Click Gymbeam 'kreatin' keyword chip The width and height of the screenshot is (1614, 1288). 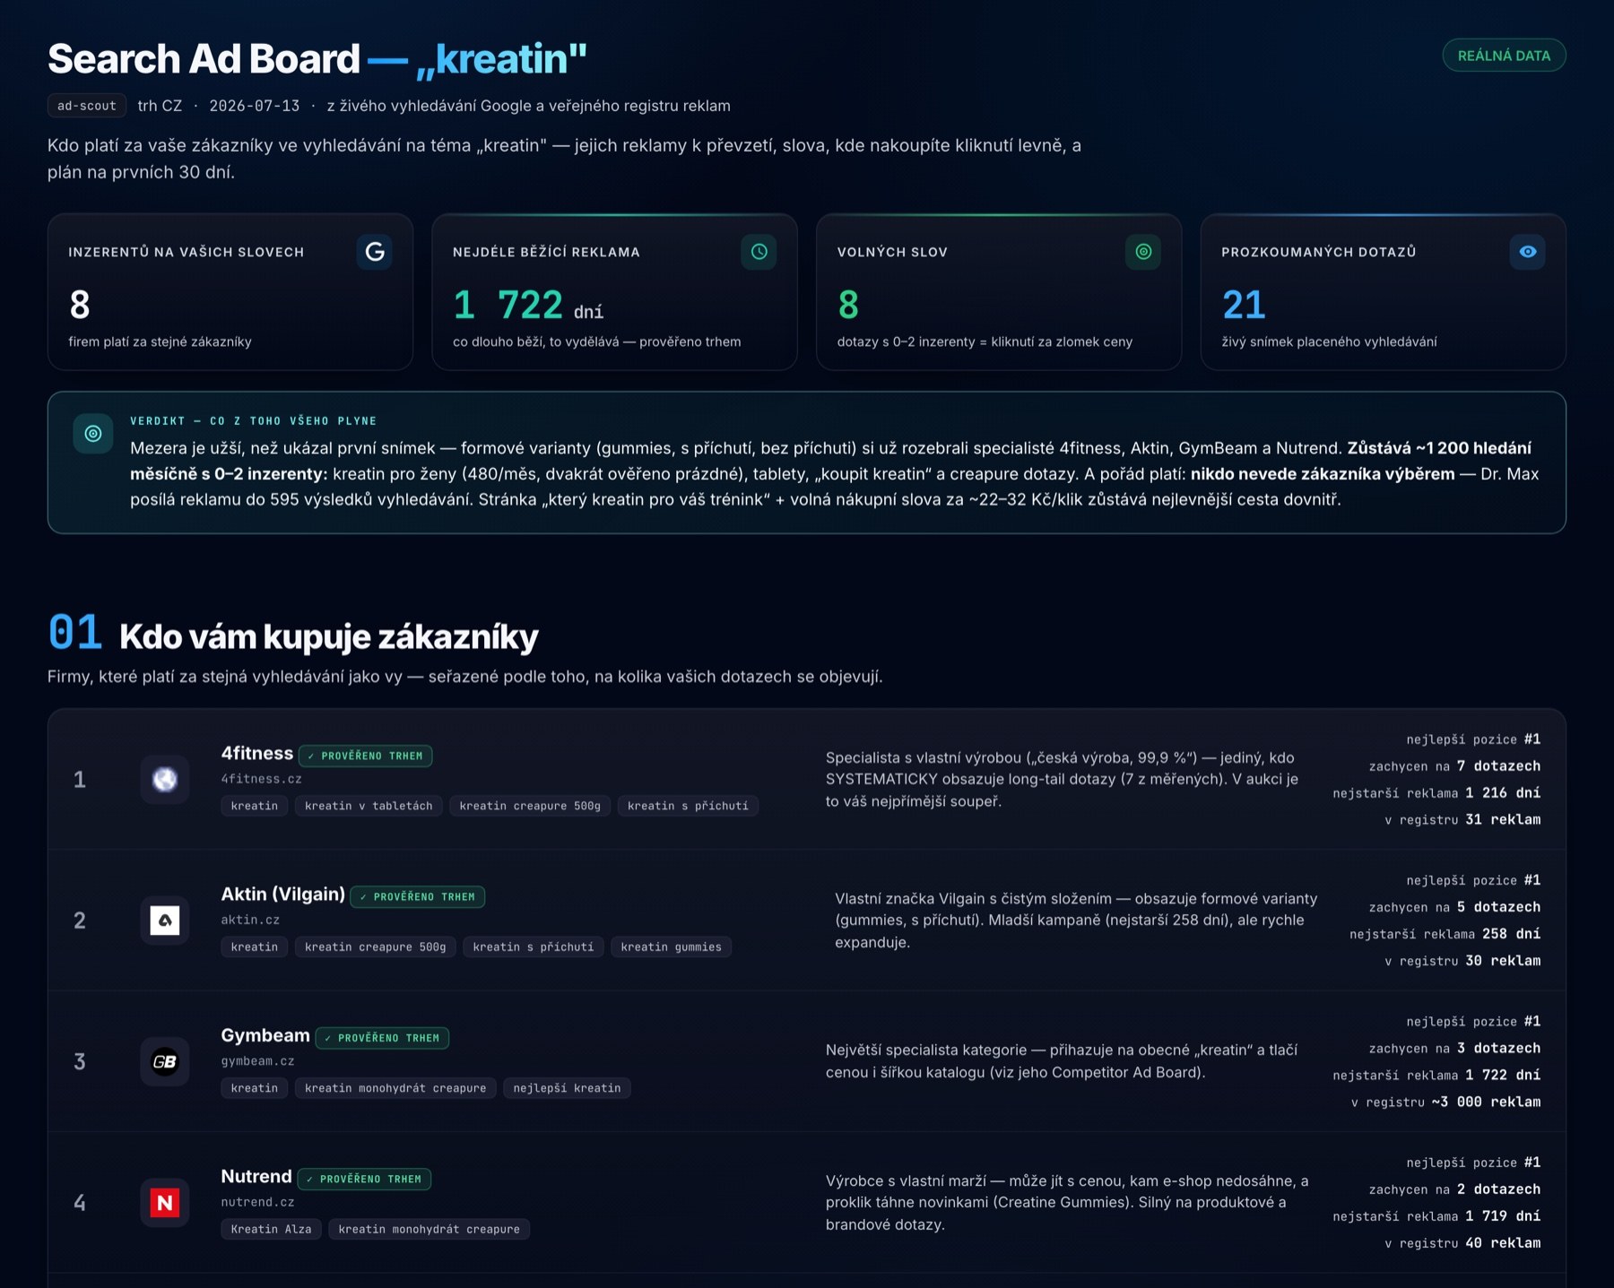tap(255, 1088)
